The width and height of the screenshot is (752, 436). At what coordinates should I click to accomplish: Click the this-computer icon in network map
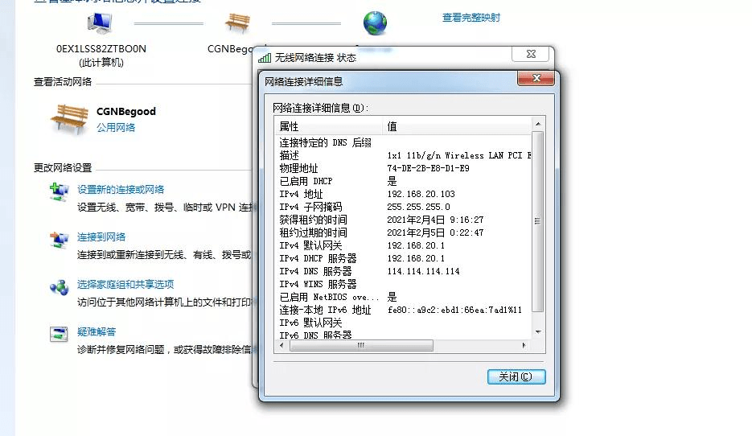100,23
